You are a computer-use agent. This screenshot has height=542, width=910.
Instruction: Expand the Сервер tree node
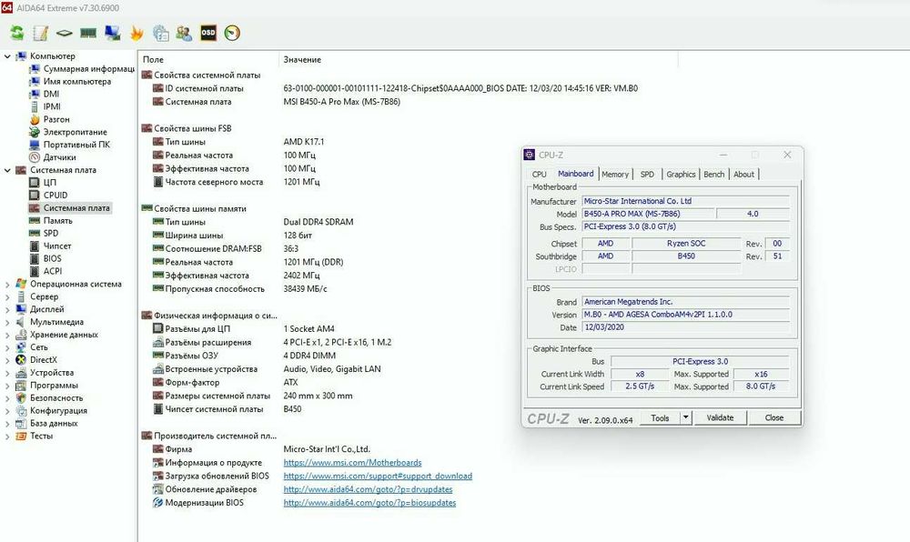point(7,296)
